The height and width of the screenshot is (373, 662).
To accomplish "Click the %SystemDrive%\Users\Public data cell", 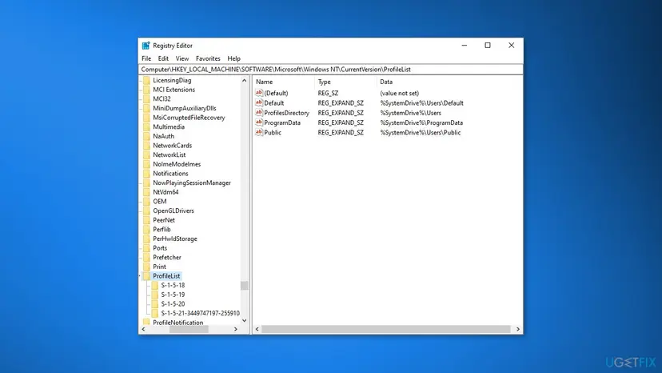I will [x=420, y=132].
